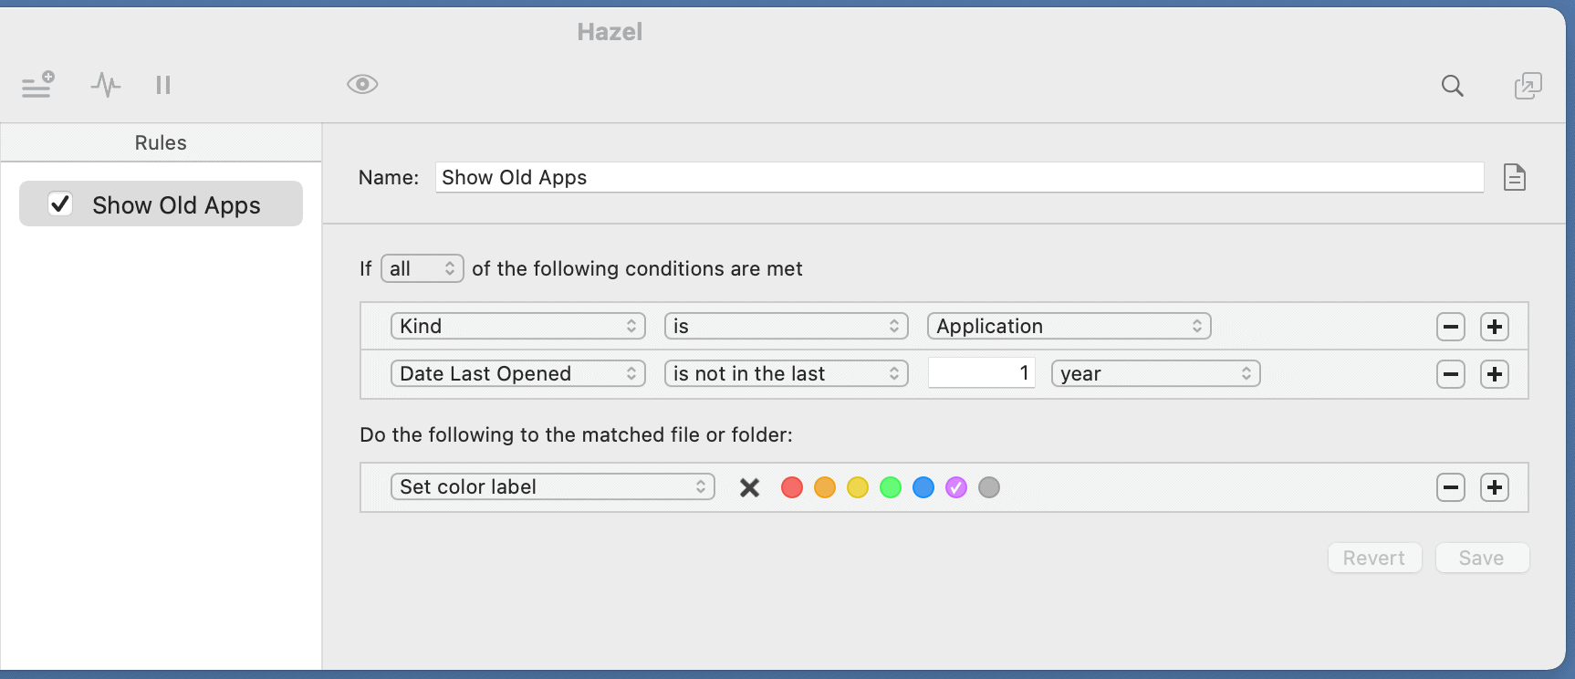
Task: Pause rules with the pause icon
Action: 163,85
